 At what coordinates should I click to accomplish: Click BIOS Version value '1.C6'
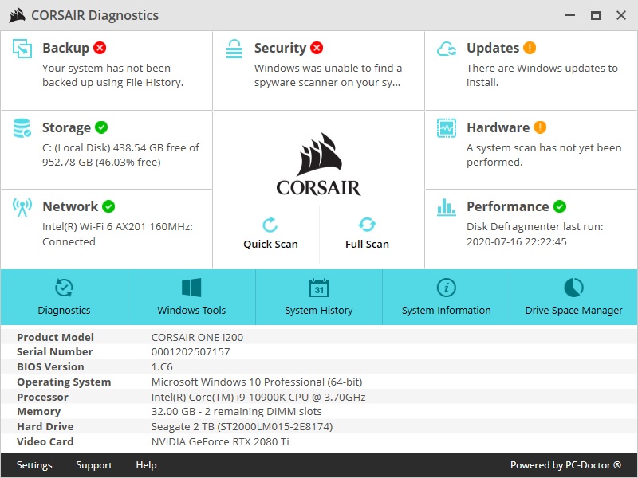pos(162,367)
